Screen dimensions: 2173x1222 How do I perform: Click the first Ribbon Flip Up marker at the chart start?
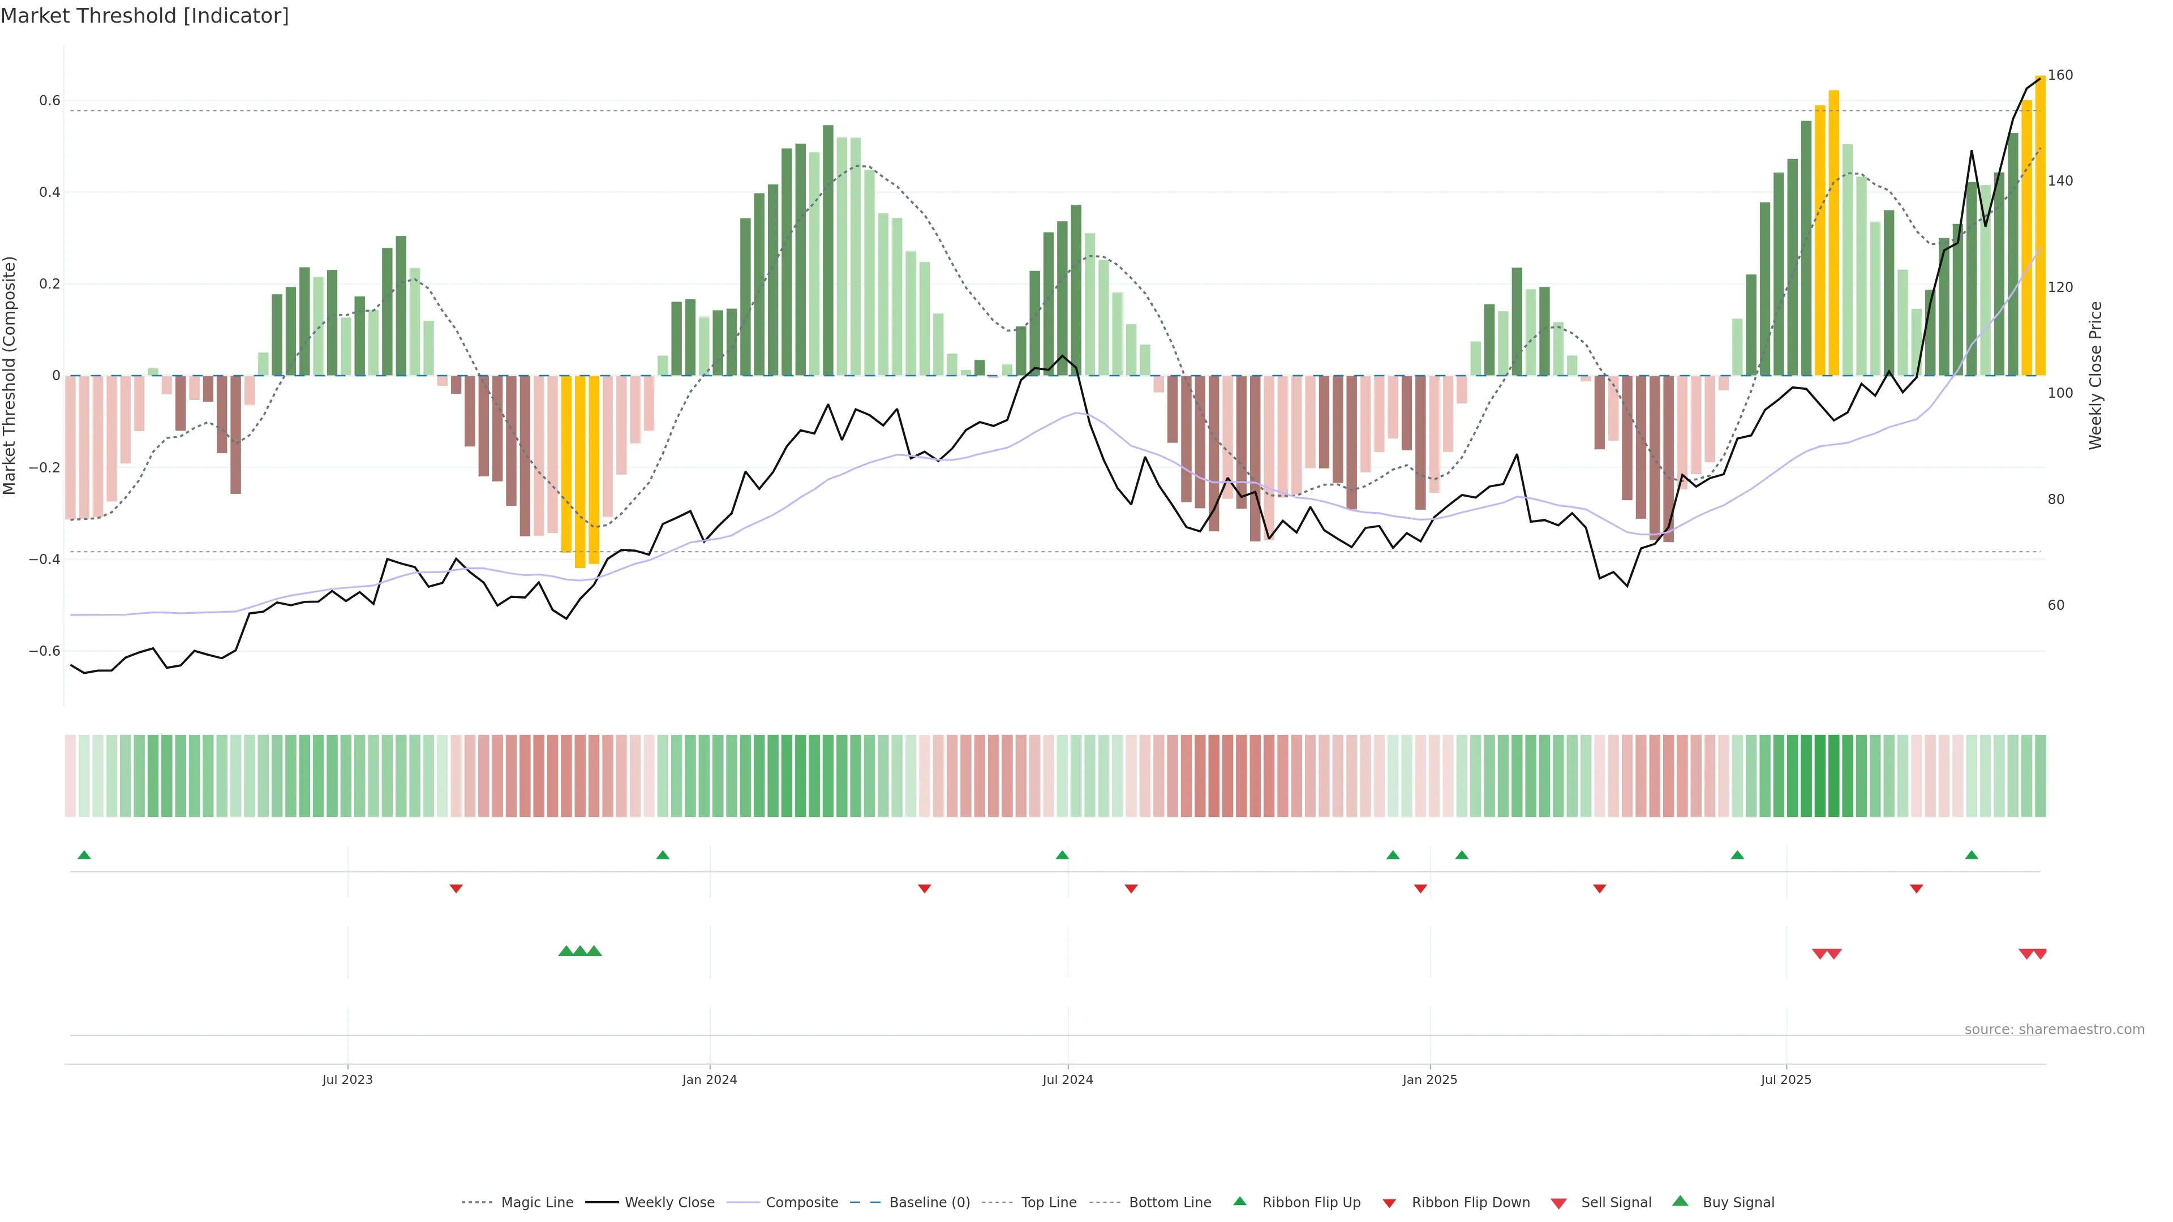tap(84, 855)
